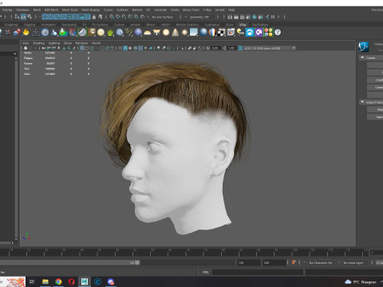
Task: Open the V-Ray frame buffer shelf icon
Action: [231, 33]
